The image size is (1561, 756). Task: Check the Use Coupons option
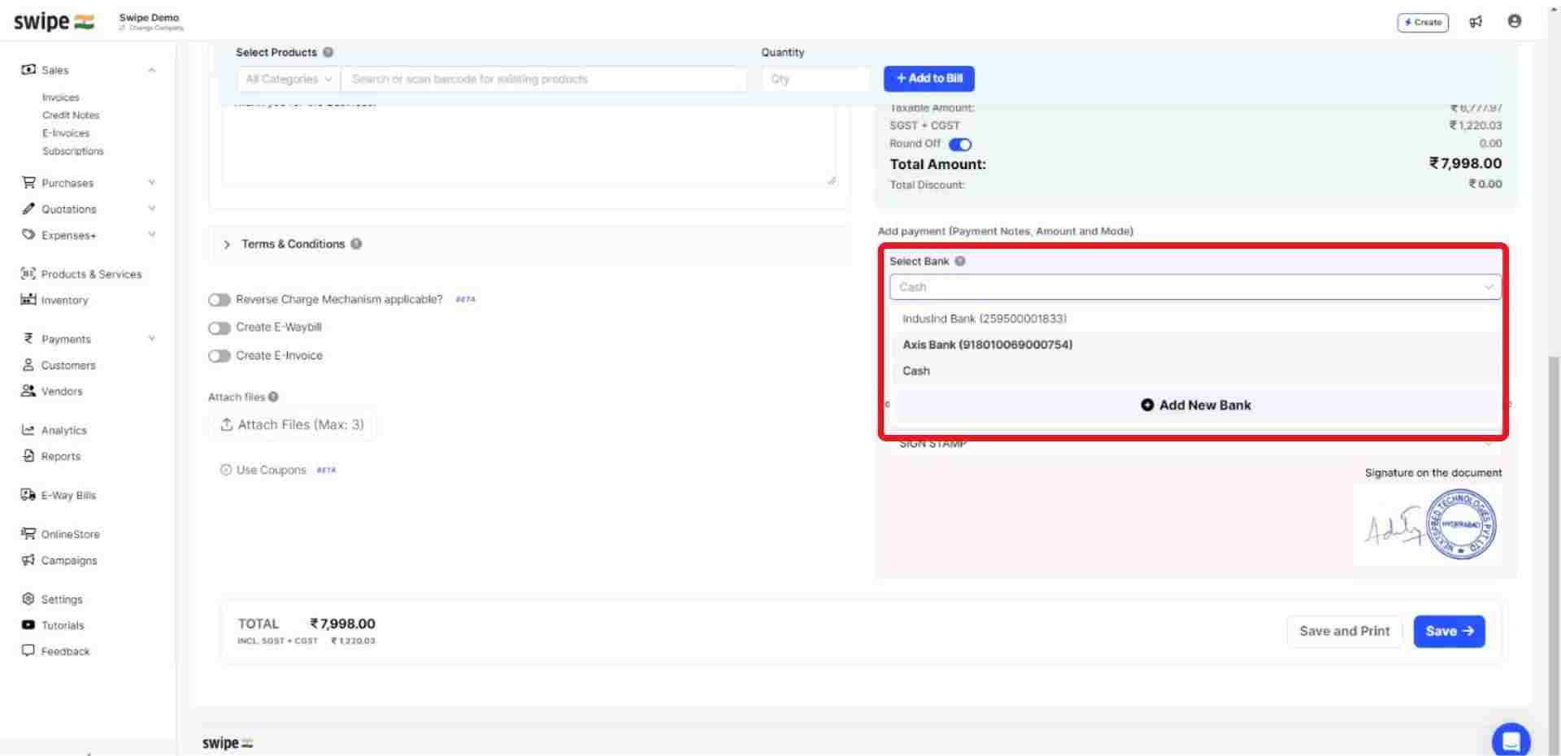click(226, 470)
